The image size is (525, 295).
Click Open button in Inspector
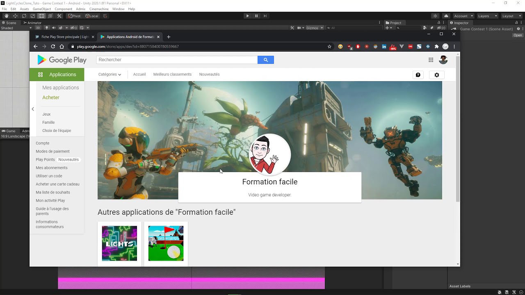[x=518, y=35]
